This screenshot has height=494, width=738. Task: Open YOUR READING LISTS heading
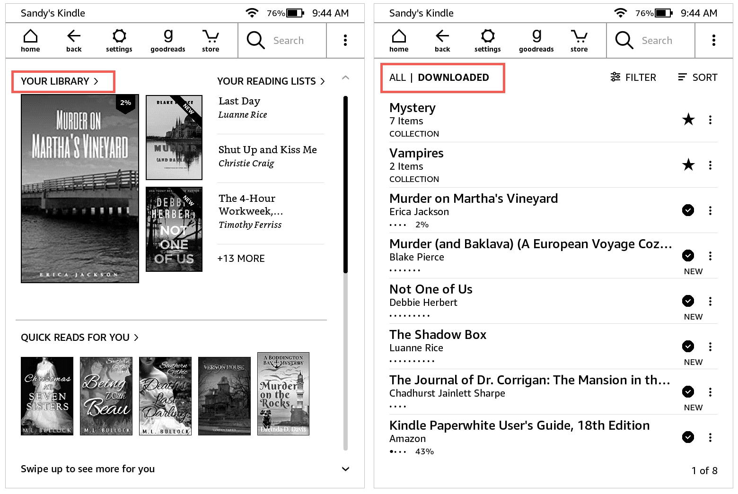(x=271, y=81)
